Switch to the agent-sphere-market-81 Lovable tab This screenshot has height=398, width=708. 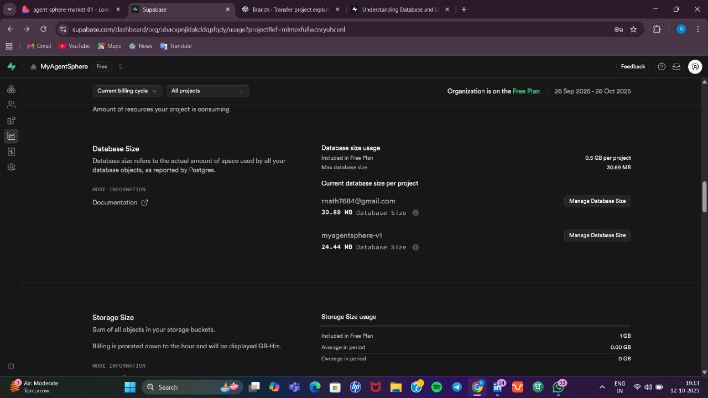point(71,9)
